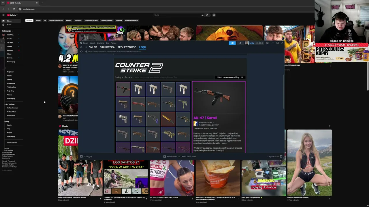Open the Los Santos GTA video thumbnail

point(126,178)
